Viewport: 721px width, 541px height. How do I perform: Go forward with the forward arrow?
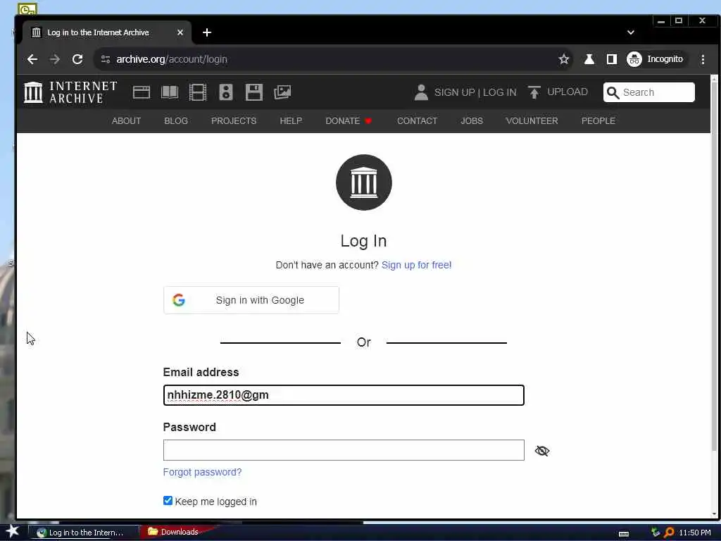[x=55, y=59]
